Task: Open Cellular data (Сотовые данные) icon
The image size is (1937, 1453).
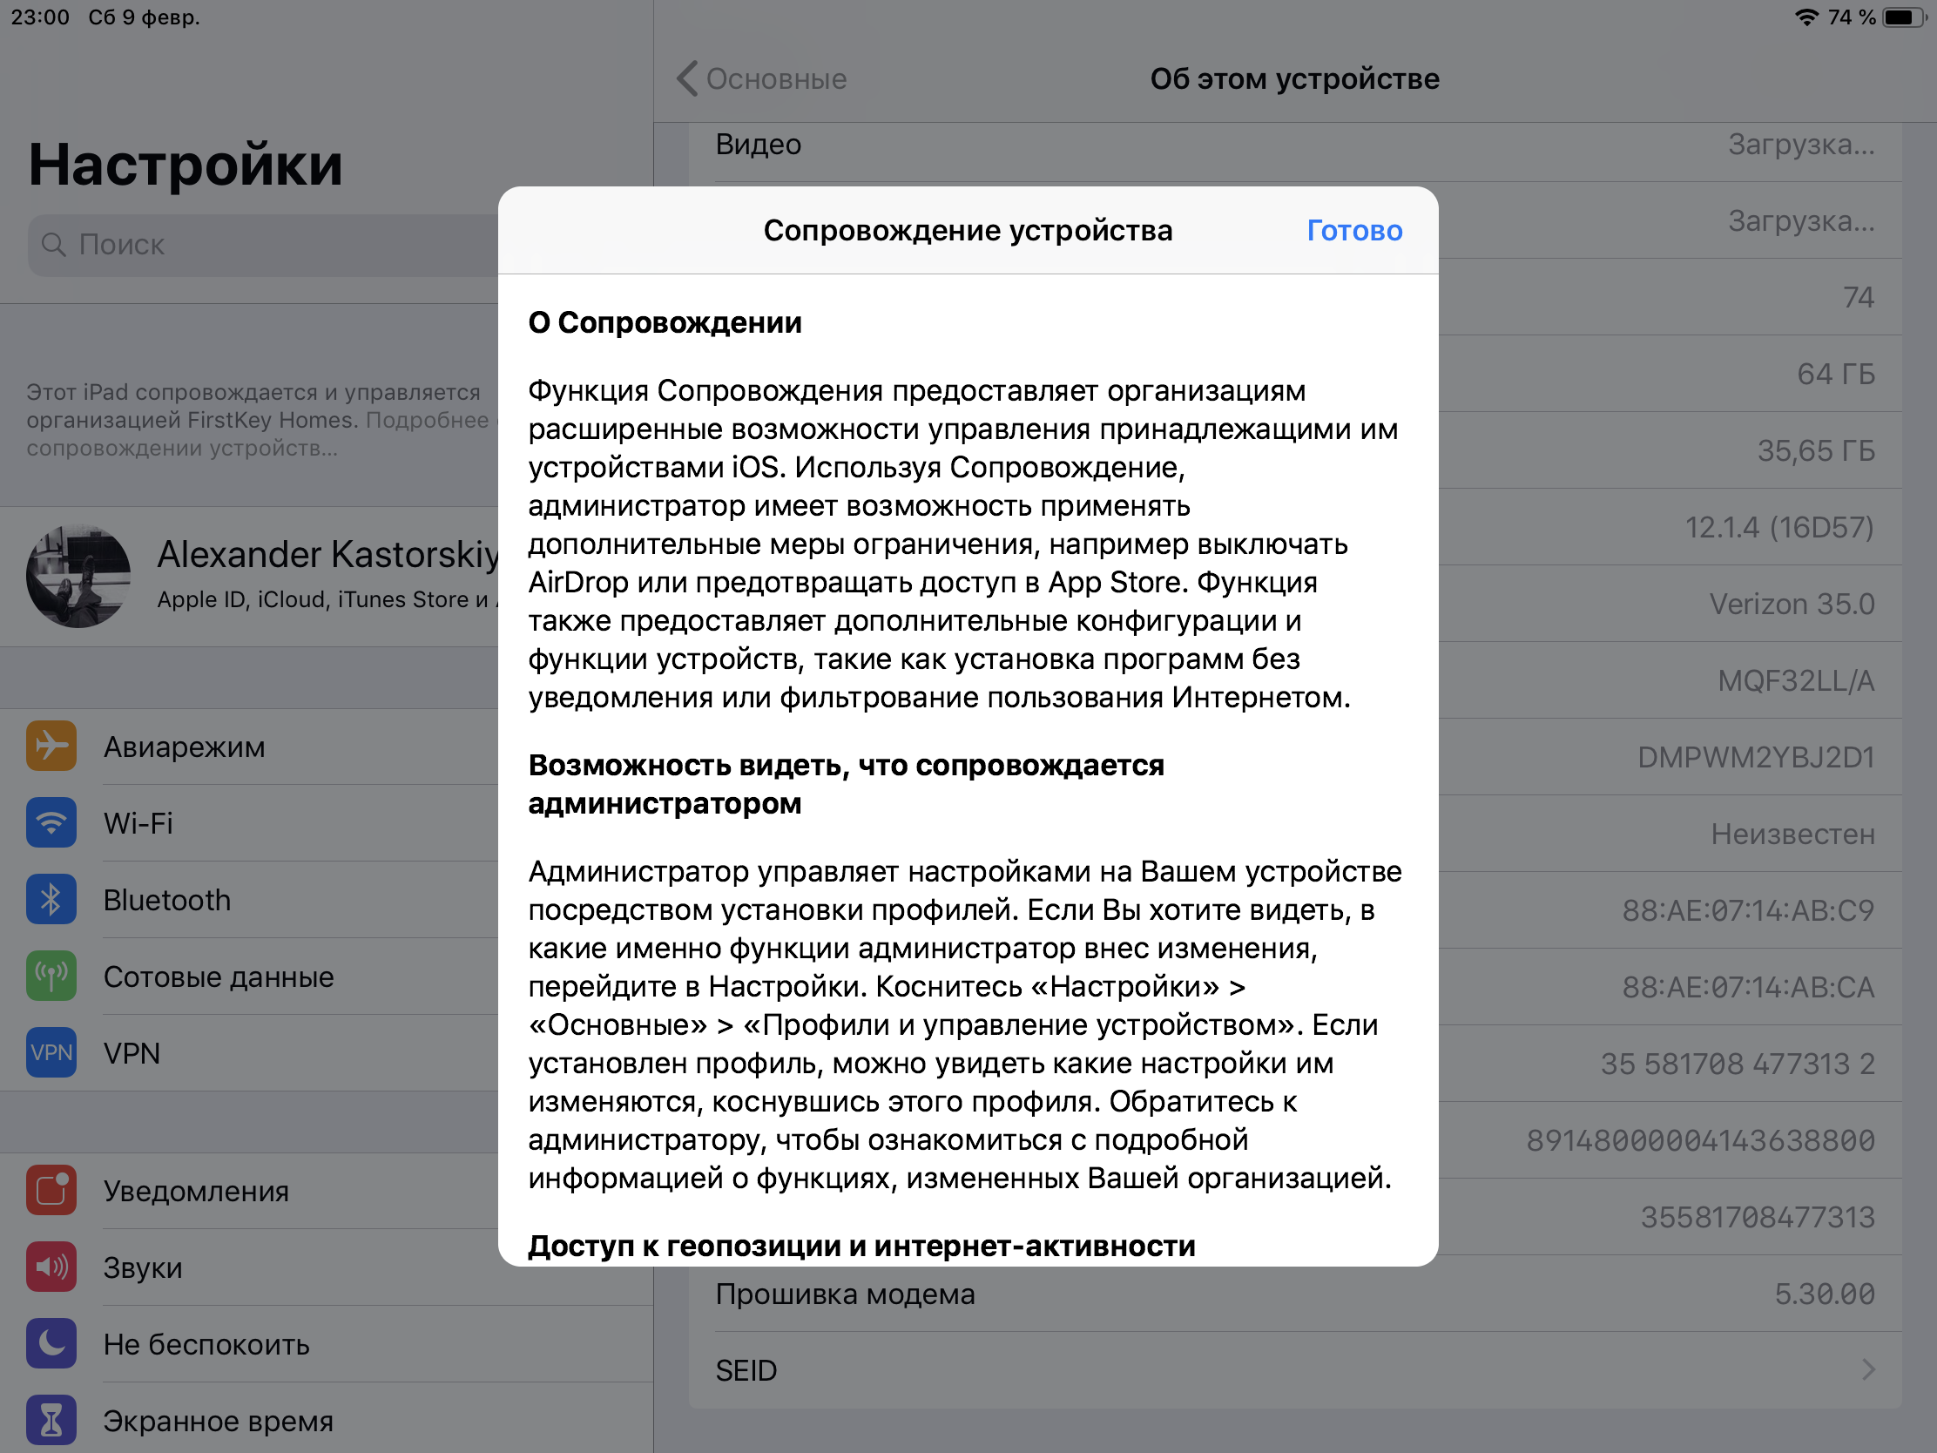Action: (x=51, y=976)
